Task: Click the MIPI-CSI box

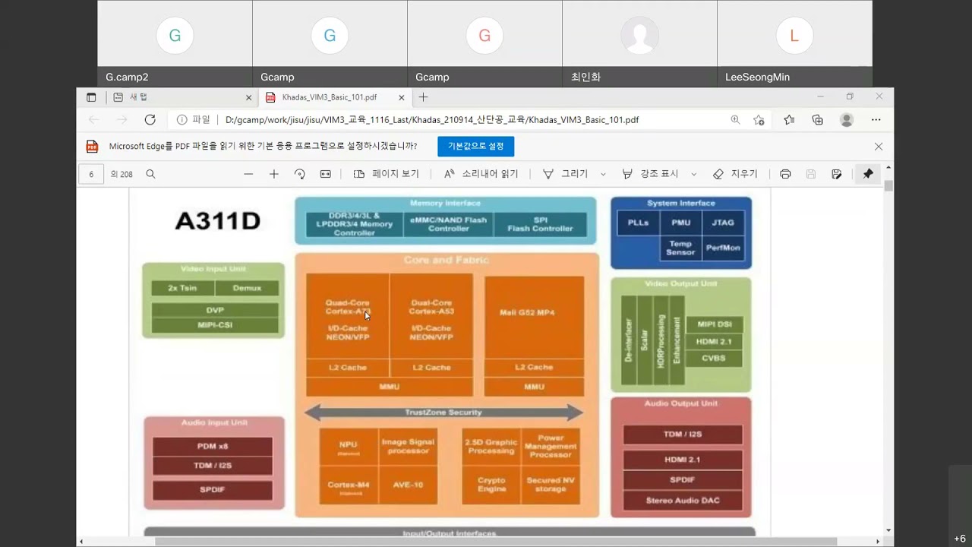Action: pos(215,325)
